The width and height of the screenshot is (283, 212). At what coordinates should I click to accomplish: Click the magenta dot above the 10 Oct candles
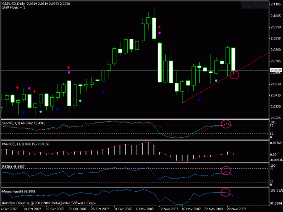[29, 88]
